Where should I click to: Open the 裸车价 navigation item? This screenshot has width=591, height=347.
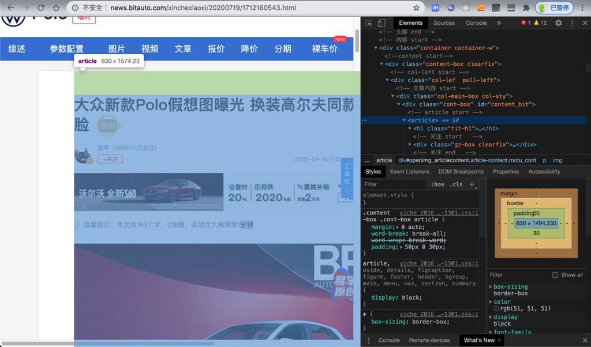[324, 49]
